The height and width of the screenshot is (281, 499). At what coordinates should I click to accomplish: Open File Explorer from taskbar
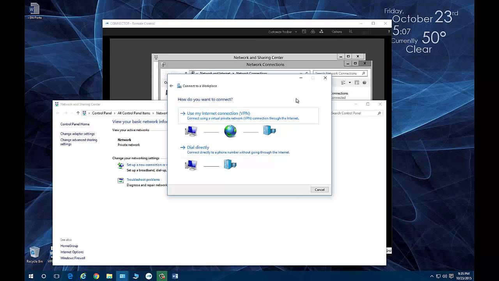tap(110, 276)
